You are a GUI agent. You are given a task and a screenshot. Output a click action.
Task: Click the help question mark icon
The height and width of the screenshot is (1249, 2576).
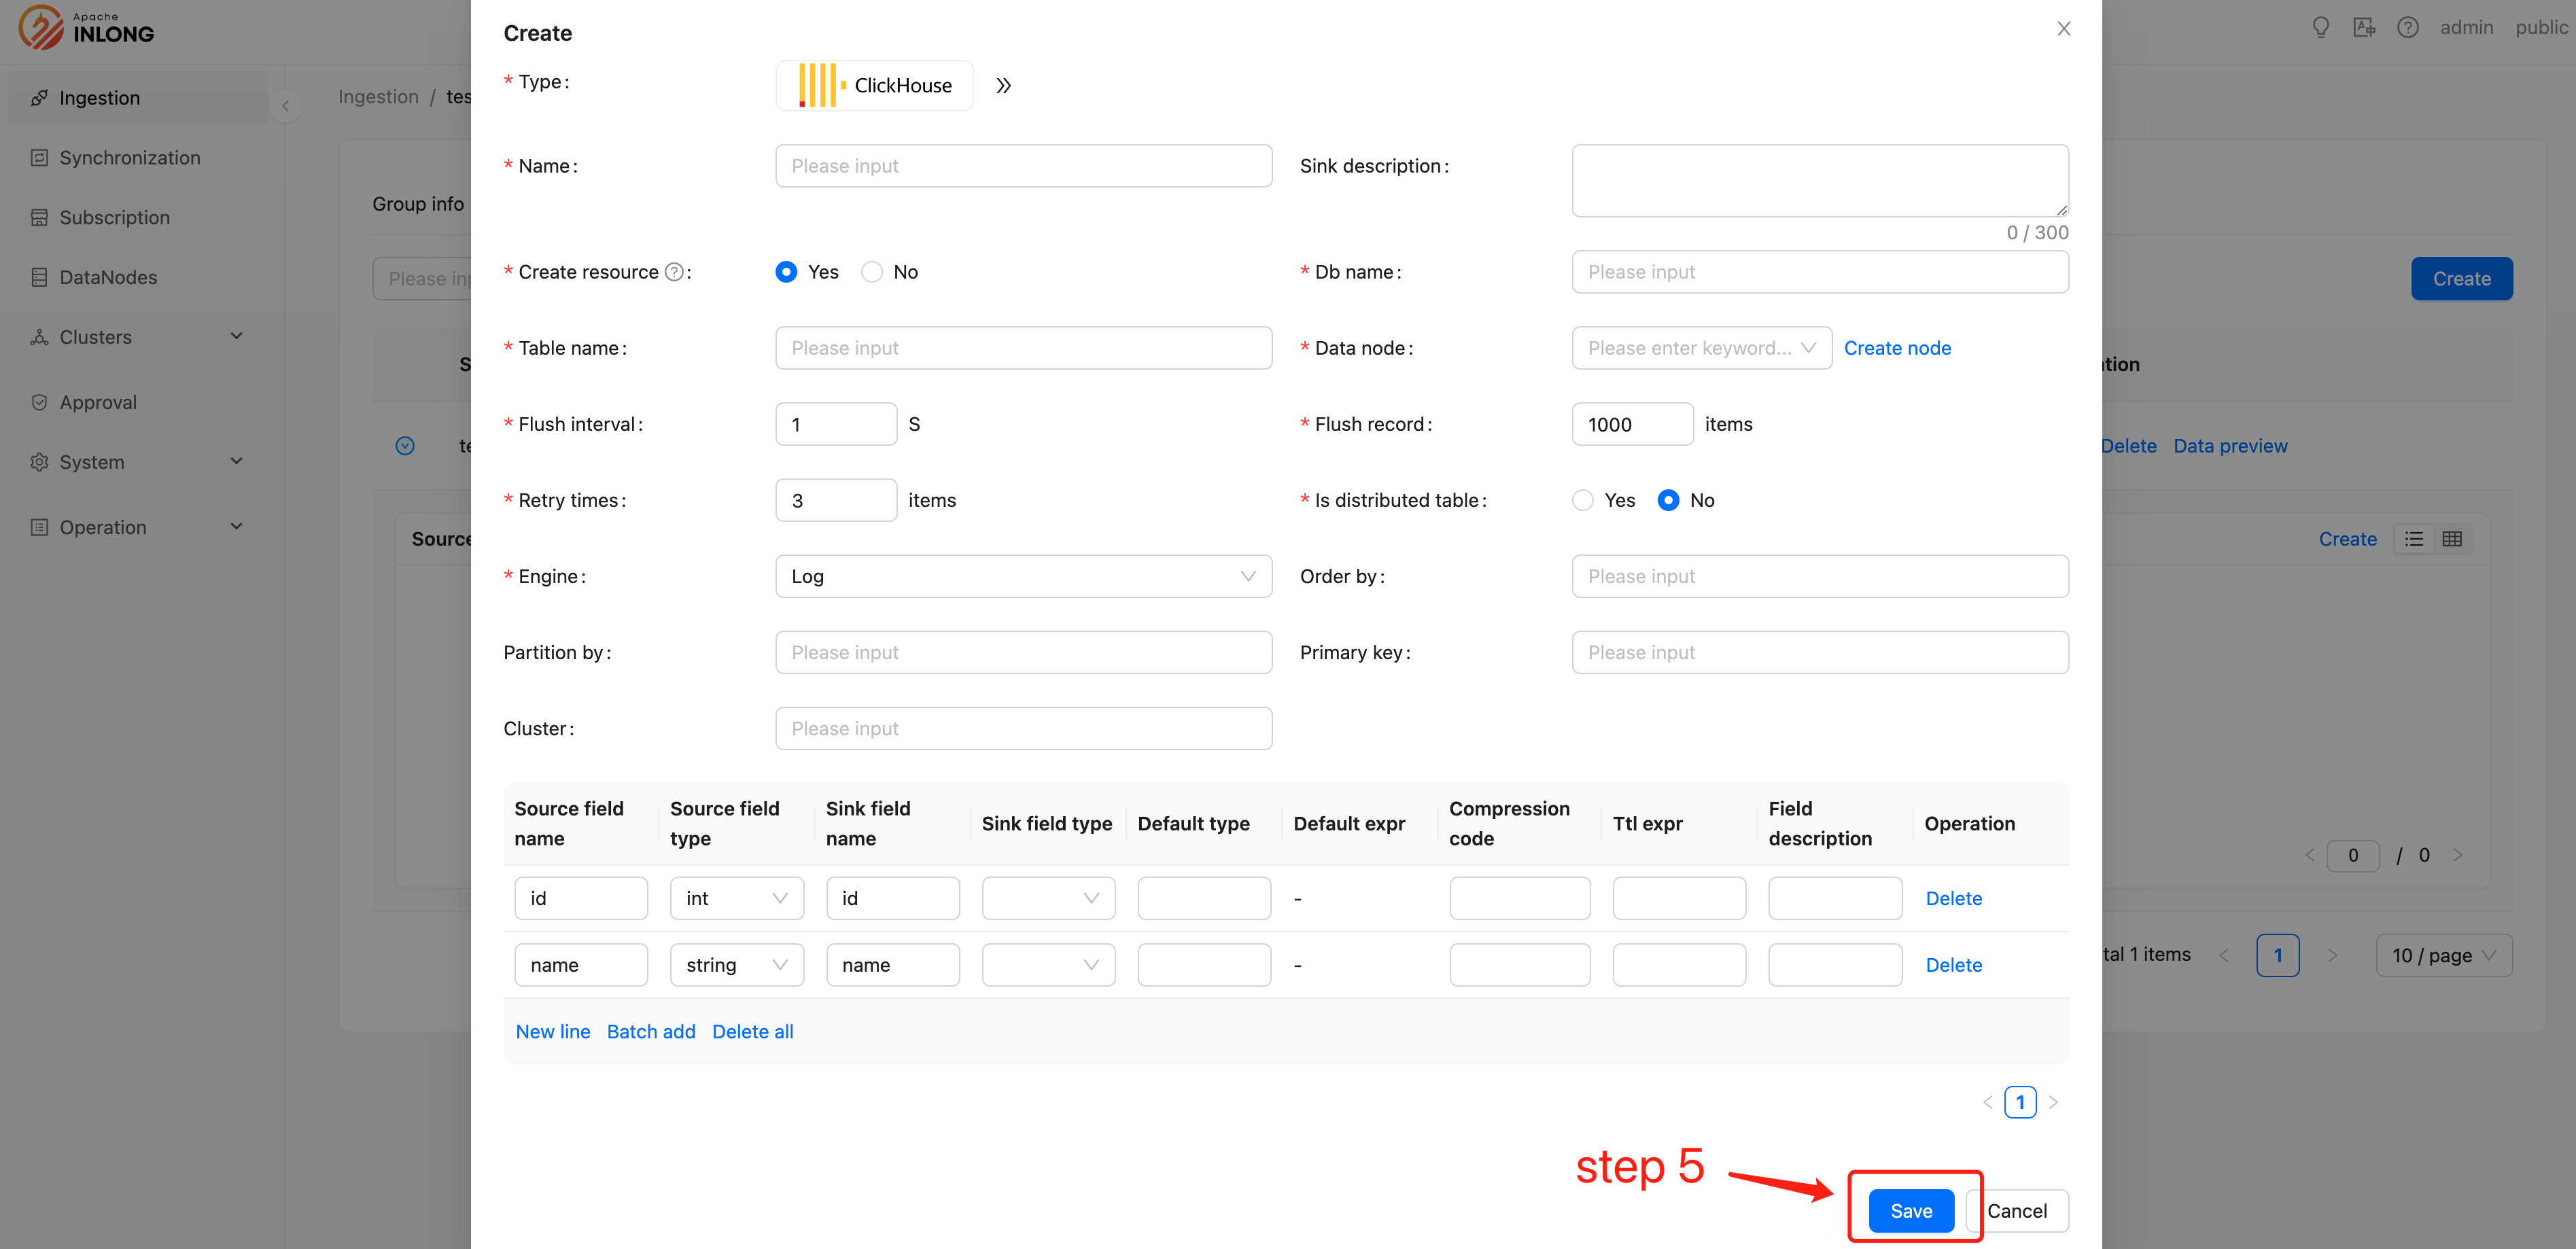[2408, 27]
